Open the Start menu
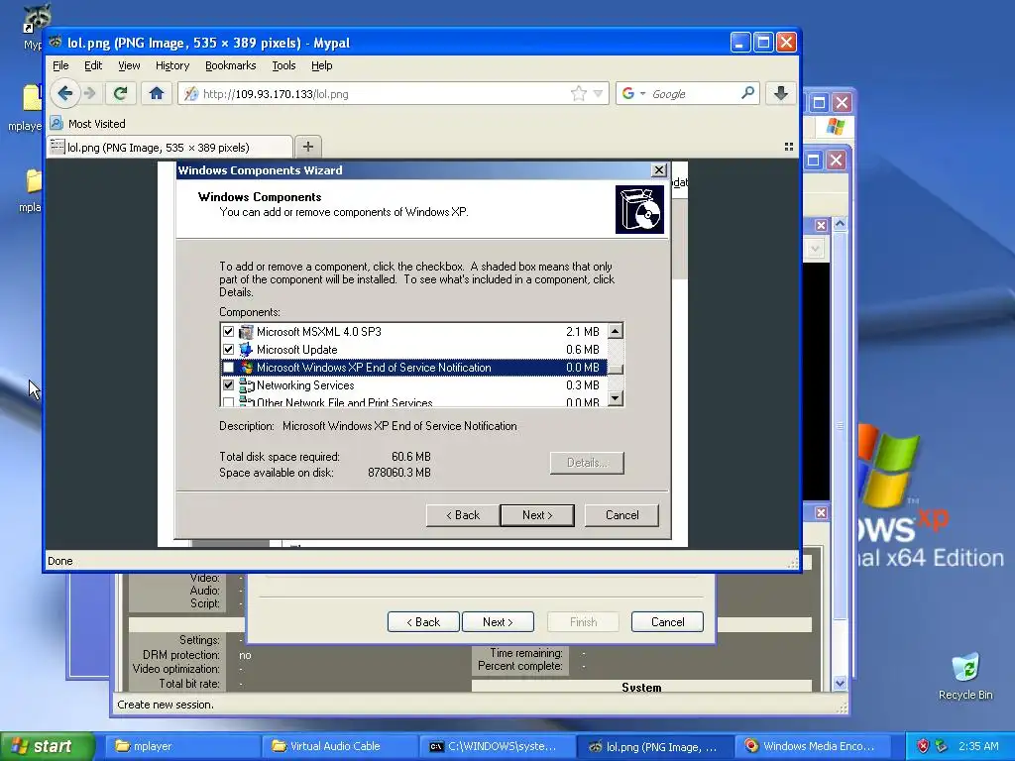Image resolution: width=1015 pixels, height=761 pixels. click(x=48, y=746)
